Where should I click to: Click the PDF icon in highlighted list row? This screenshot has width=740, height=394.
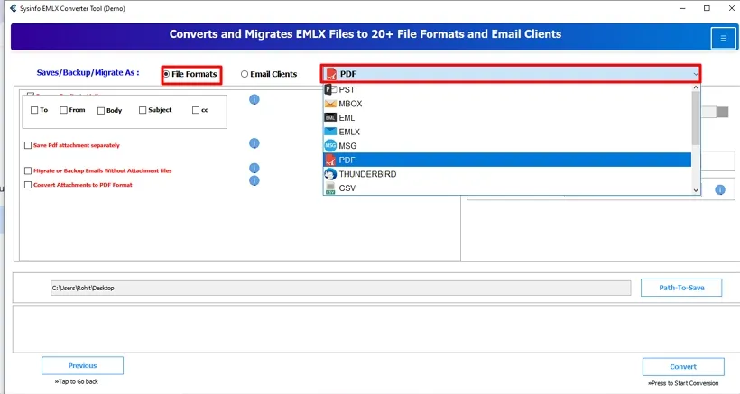click(330, 160)
